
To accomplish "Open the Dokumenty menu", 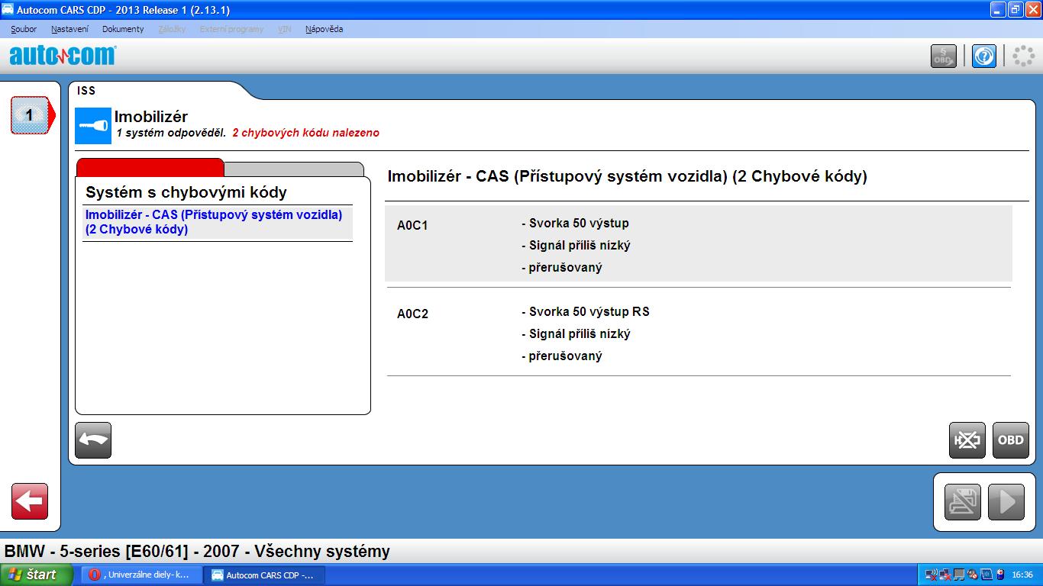I will point(123,29).
